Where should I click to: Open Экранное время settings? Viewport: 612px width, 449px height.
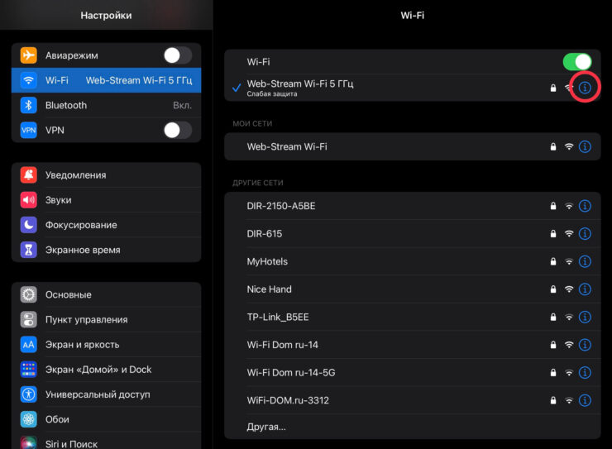[x=106, y=250]
